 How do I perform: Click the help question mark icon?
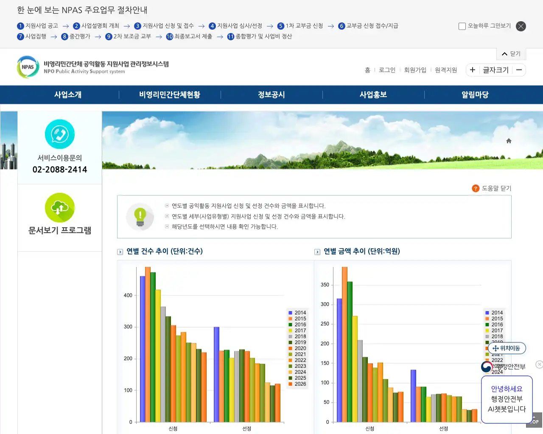tap(476, 188)
